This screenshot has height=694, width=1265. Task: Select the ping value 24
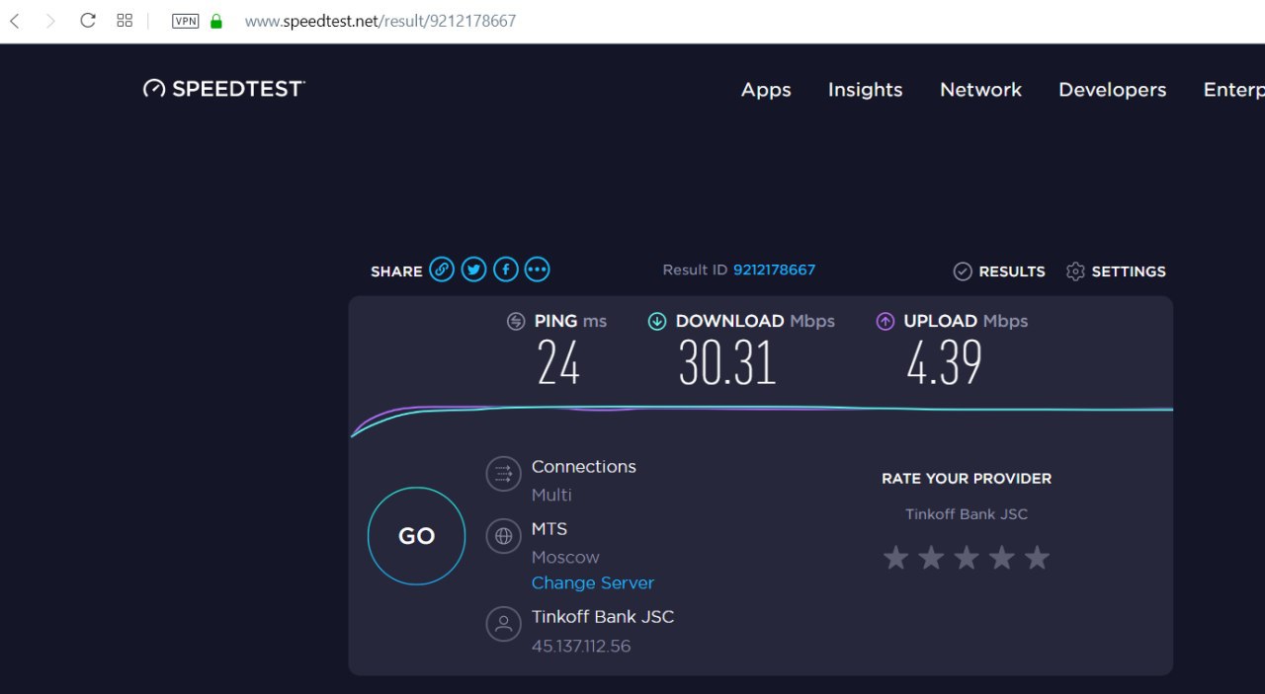coord(558,361)
